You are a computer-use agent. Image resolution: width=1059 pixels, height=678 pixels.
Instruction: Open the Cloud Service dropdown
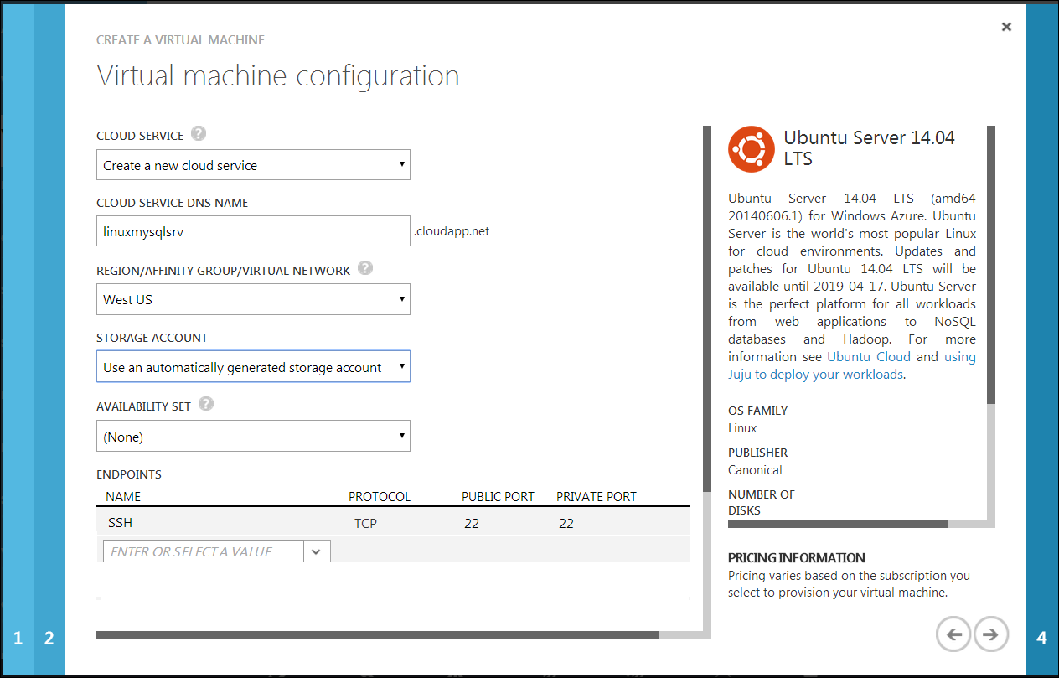pyautogui.click(x=253, y=165)
